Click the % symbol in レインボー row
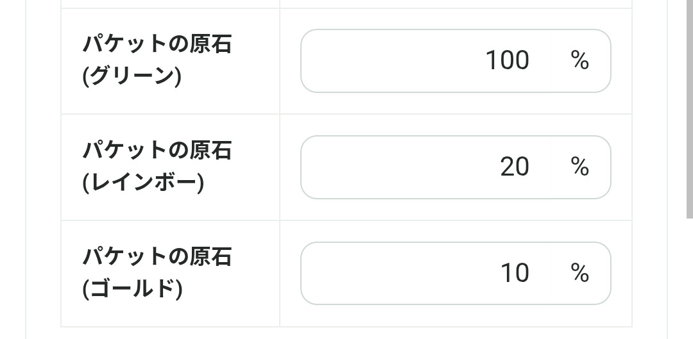The image size is (693, 339). pos(579,167)
